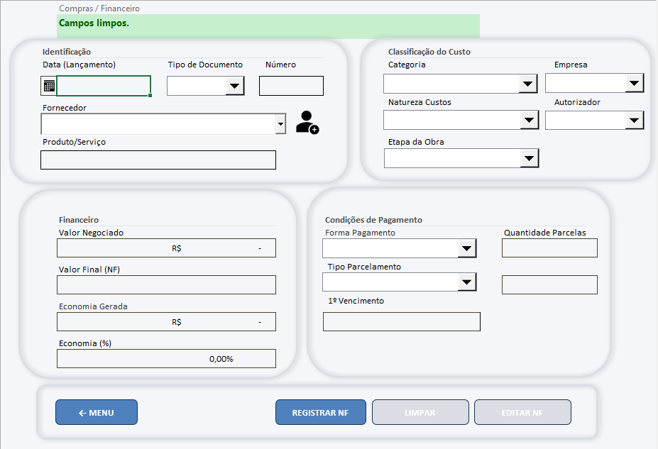Click the Valor Negociado field
This screenshot has width=658, height=449.
(166, 248)
